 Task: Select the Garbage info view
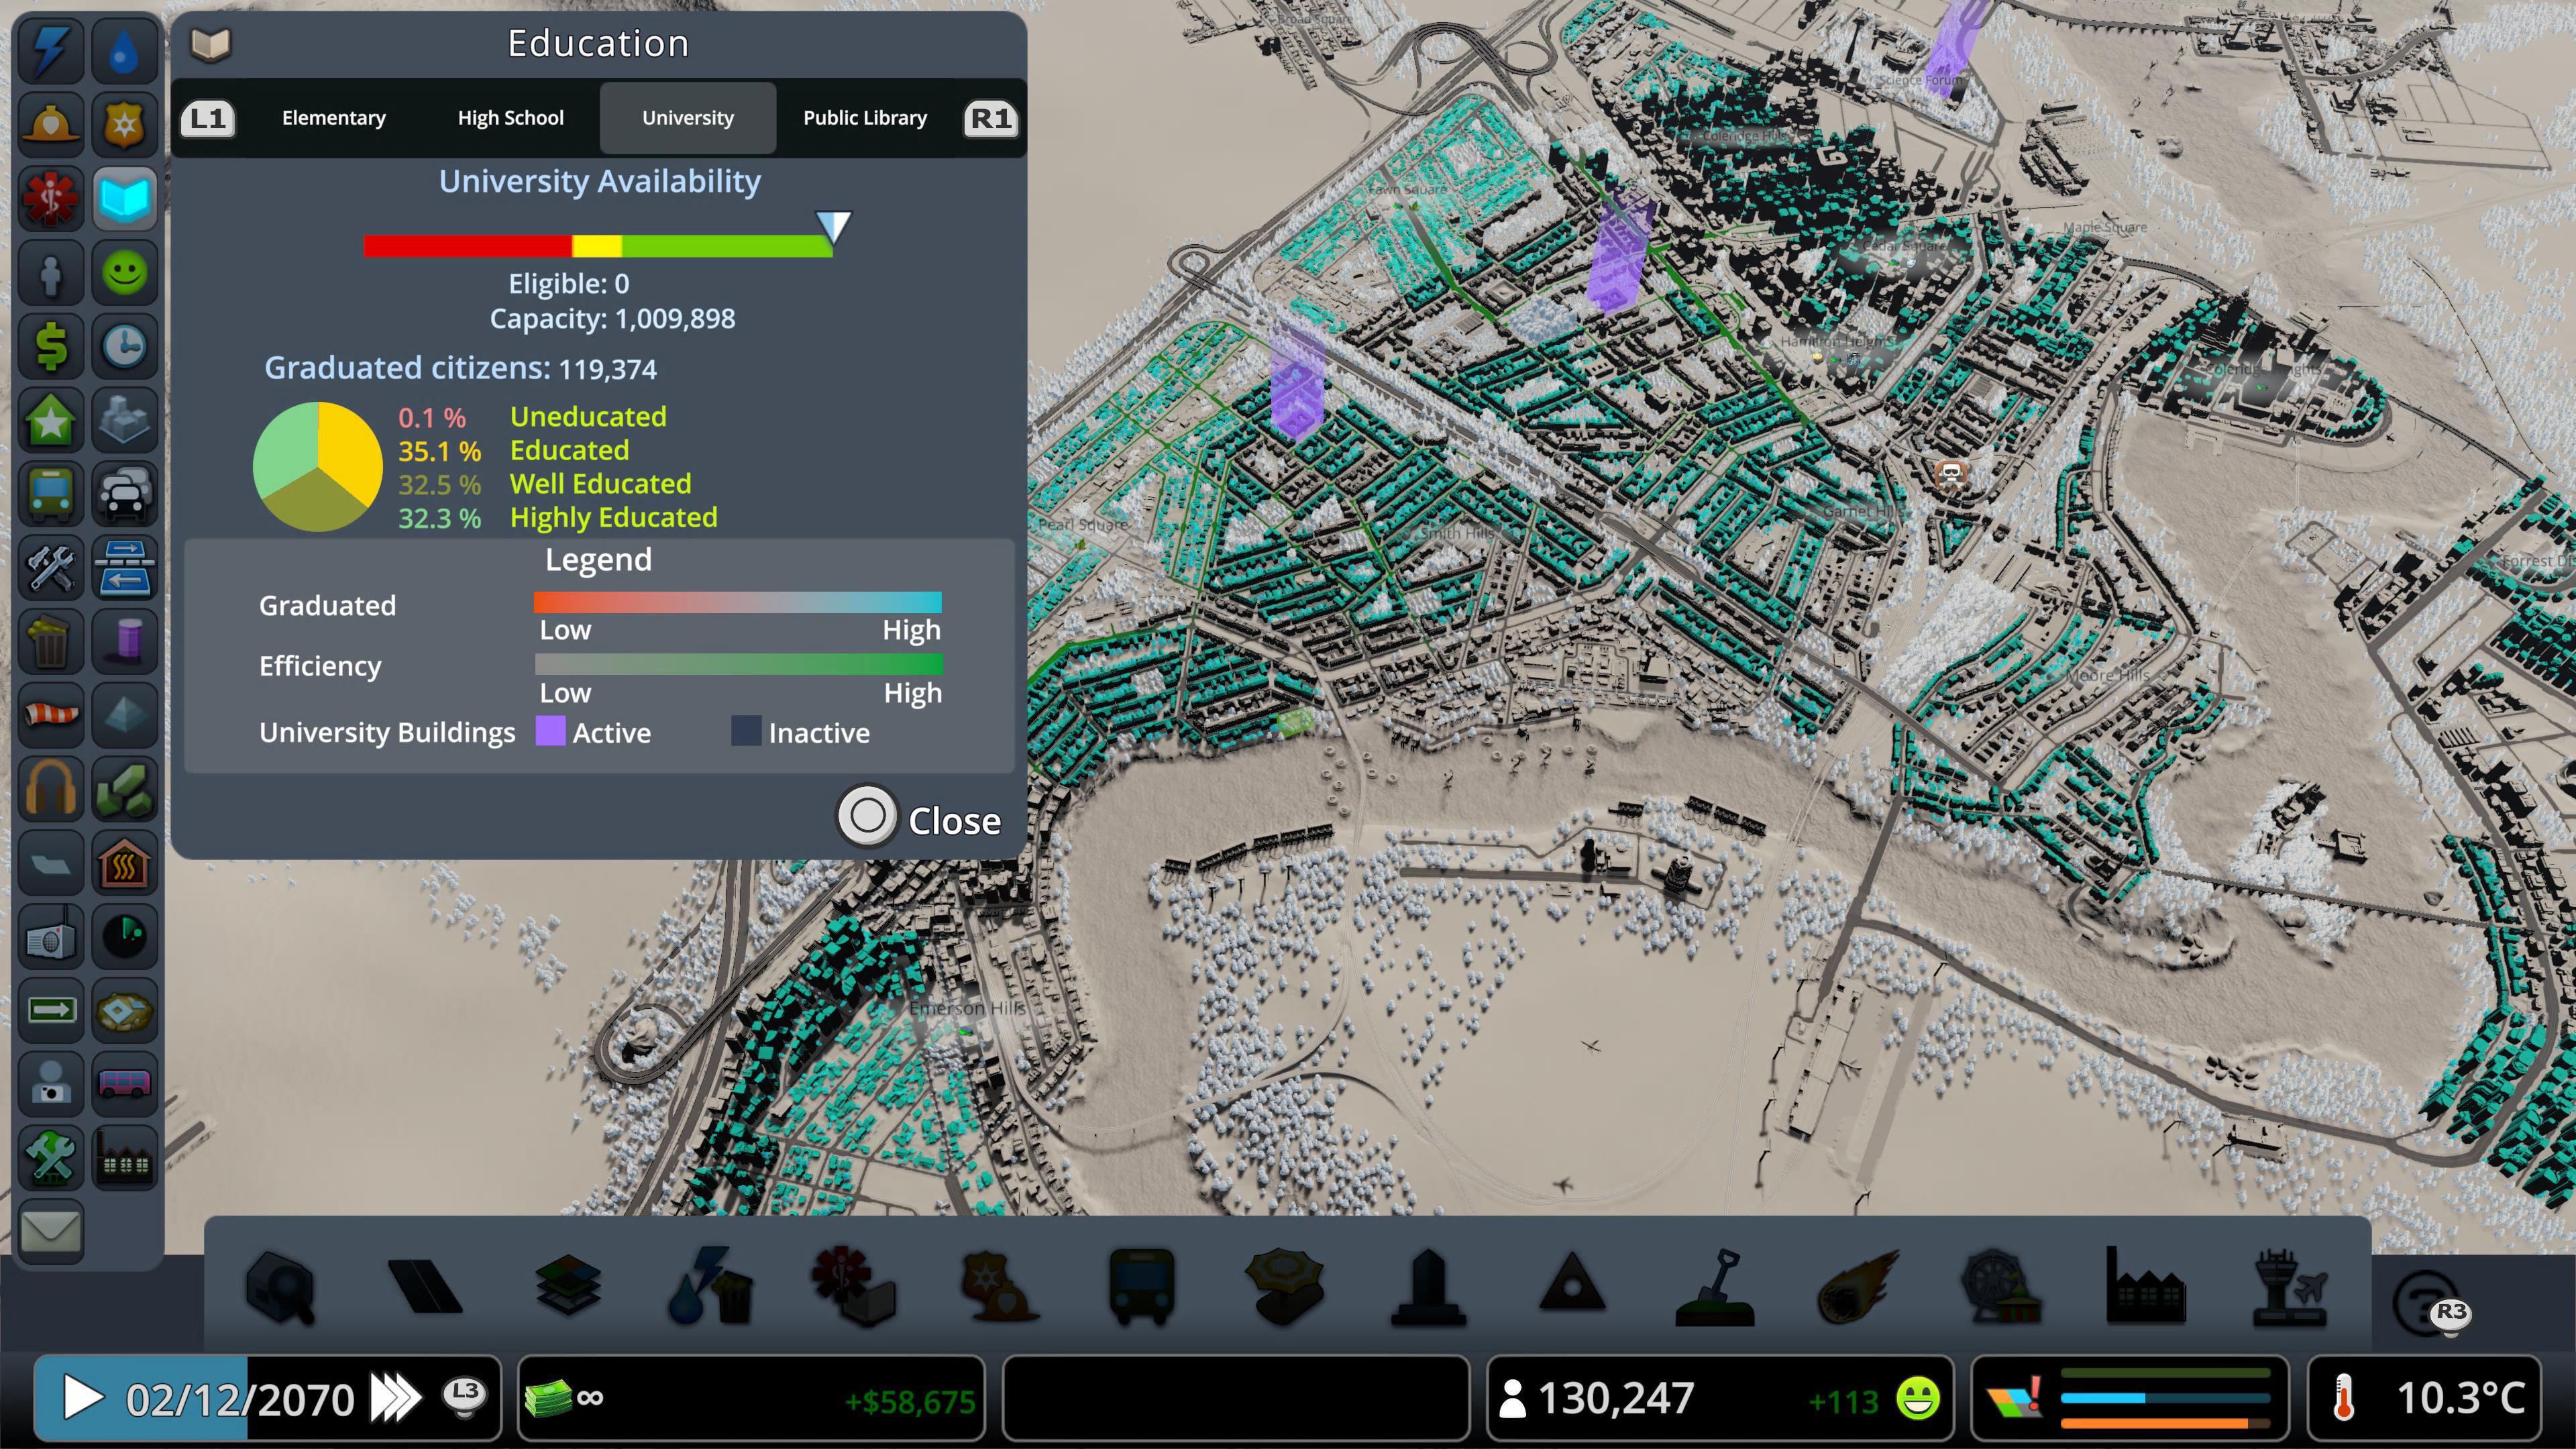click(51, 641)
